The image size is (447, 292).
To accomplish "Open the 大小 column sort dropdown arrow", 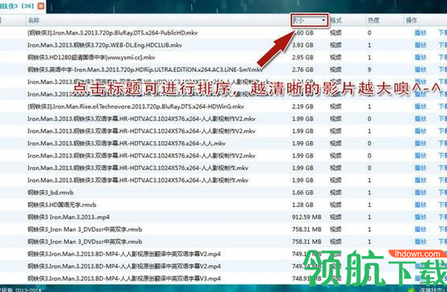I will [323, 20].
